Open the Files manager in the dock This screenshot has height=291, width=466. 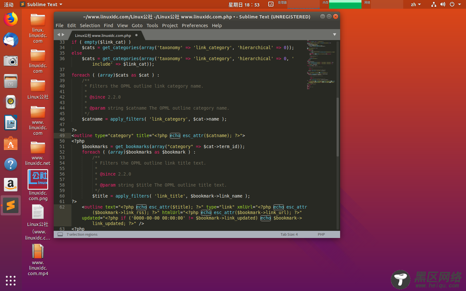[x=11, y=81]
